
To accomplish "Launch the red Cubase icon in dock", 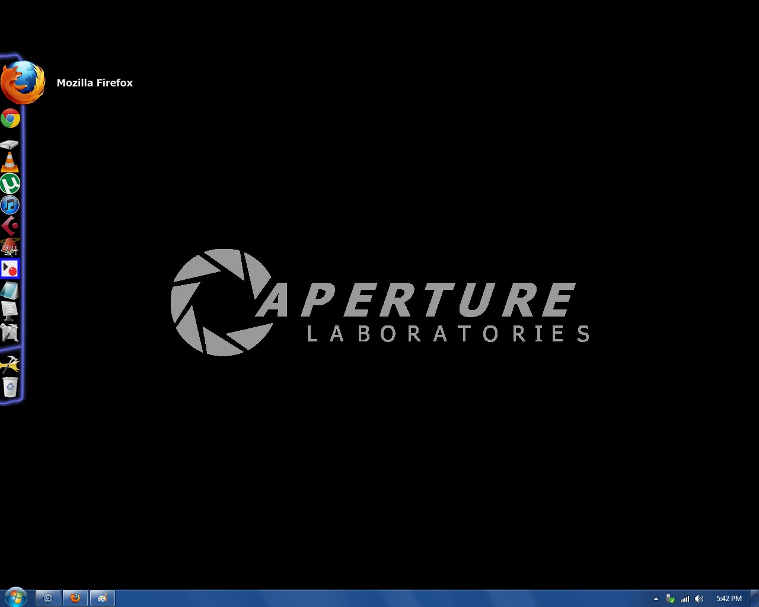I will click(10, 226).
